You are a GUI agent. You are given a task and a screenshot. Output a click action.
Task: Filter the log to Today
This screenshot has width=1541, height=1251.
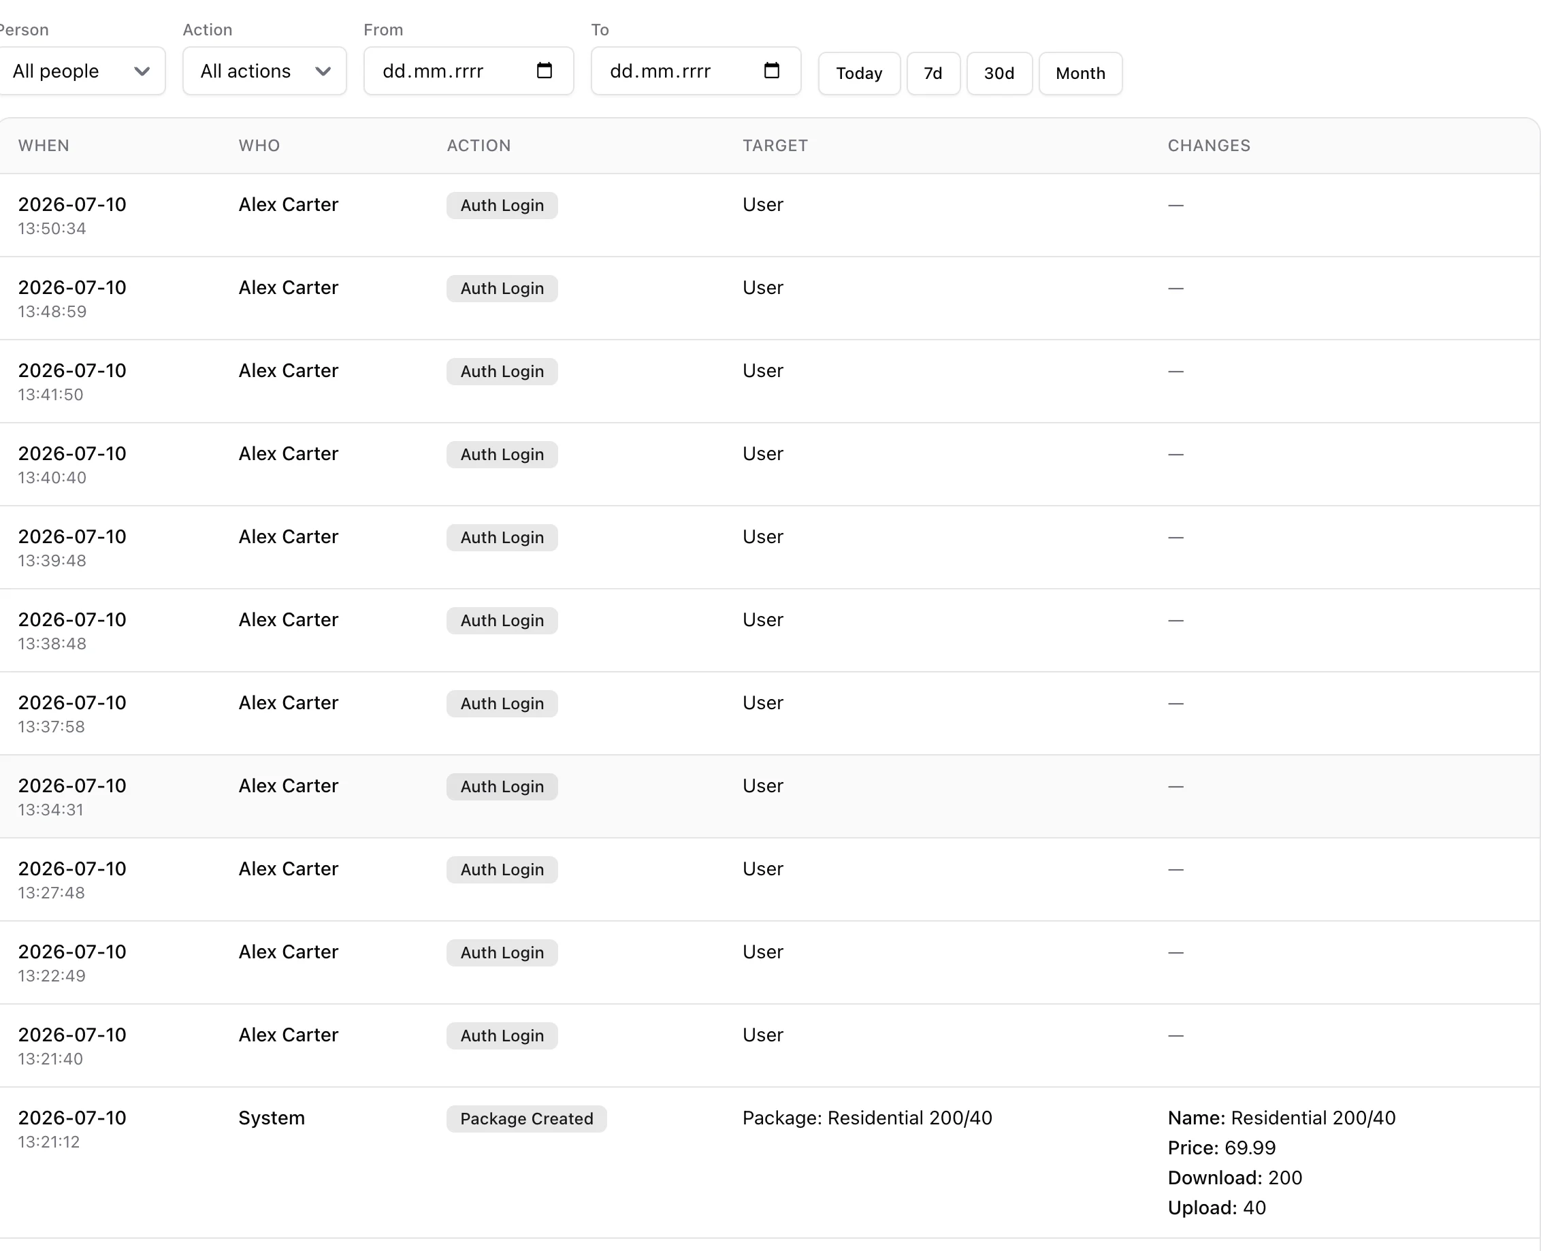(x=859, y=74)
